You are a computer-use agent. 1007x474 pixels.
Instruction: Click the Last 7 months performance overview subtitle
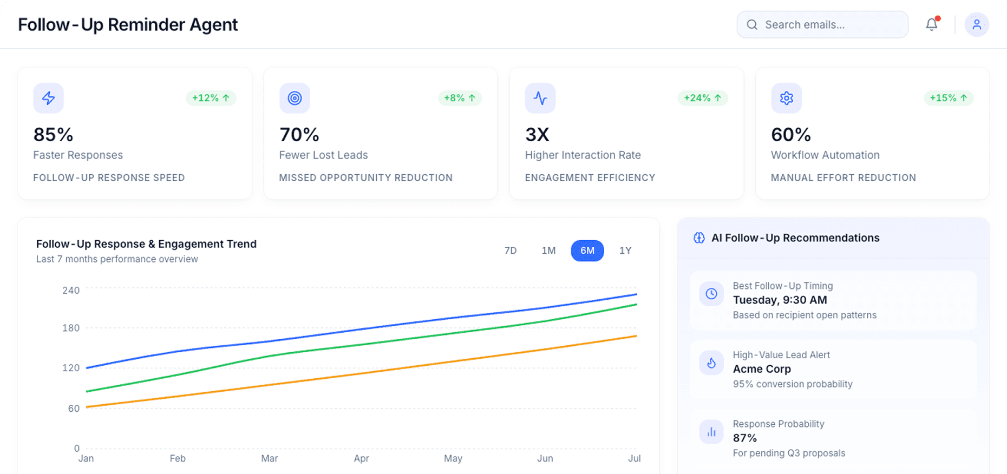117,259
